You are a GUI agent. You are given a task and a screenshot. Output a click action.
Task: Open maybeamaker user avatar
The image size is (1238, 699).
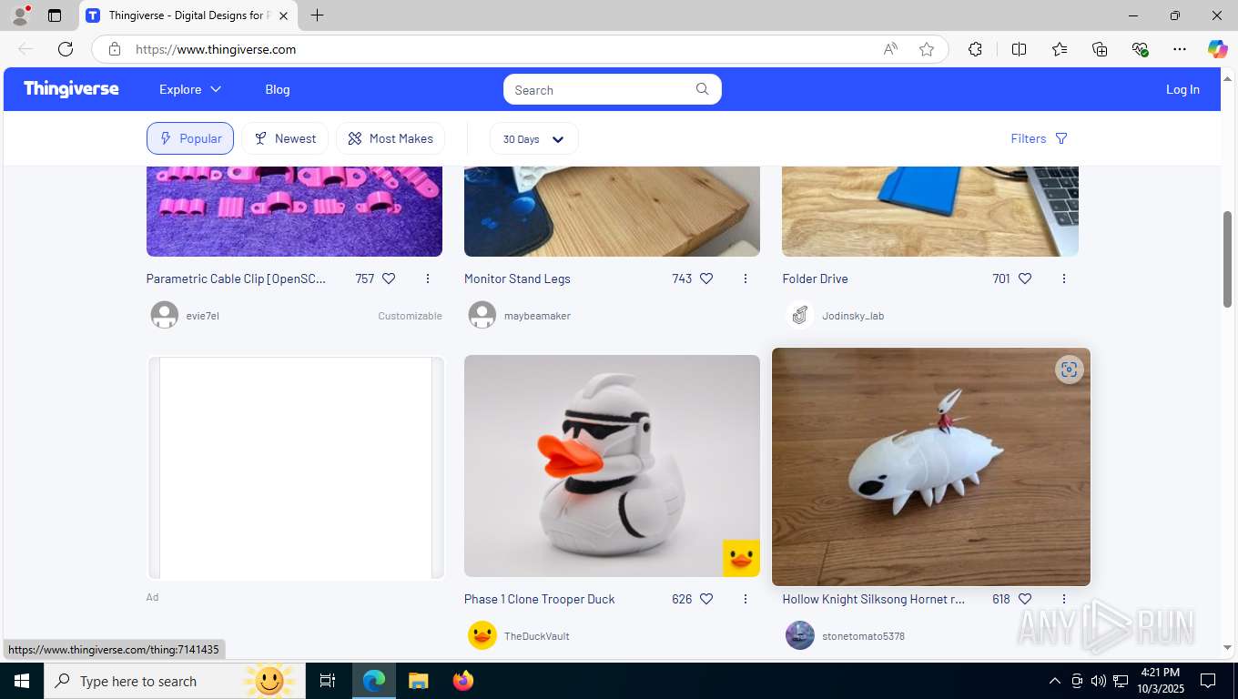click(482, 316)
